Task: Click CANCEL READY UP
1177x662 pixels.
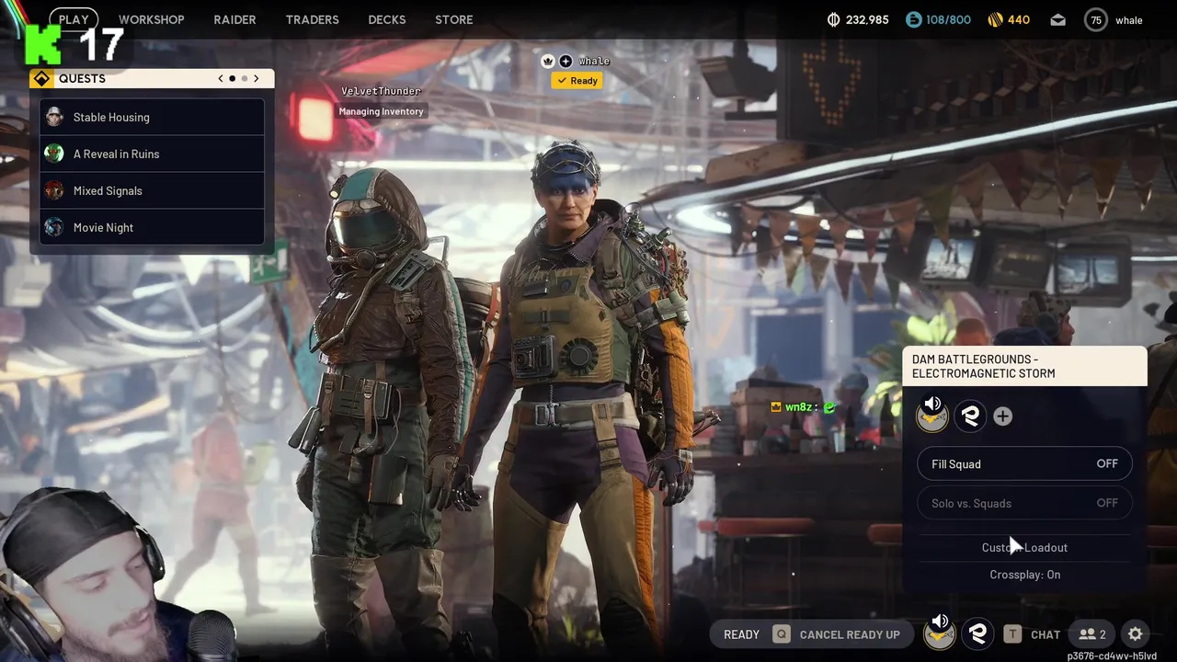Action: [850, 634]
